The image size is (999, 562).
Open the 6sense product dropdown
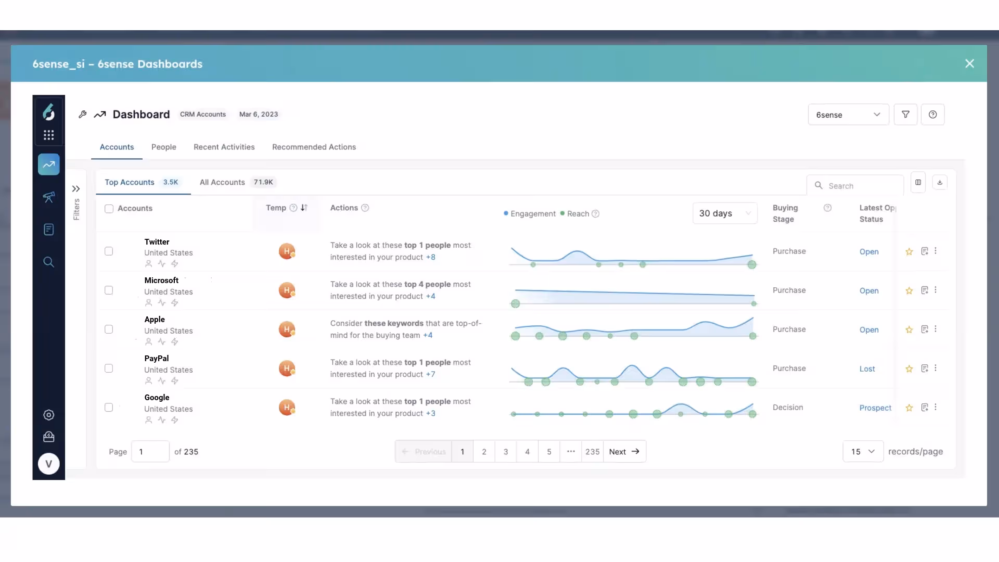click(x=848, y=114)
